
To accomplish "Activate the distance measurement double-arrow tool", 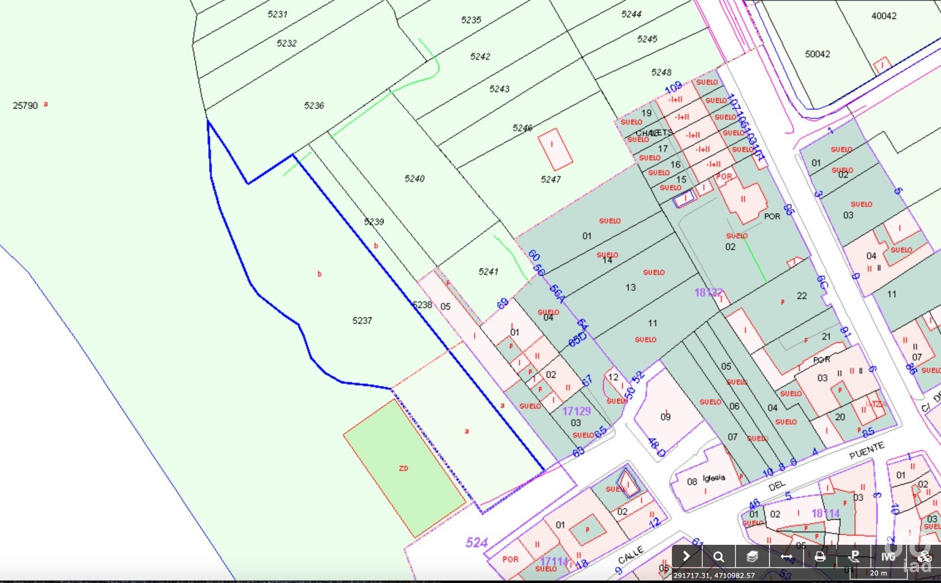I will tap(786, 557).
